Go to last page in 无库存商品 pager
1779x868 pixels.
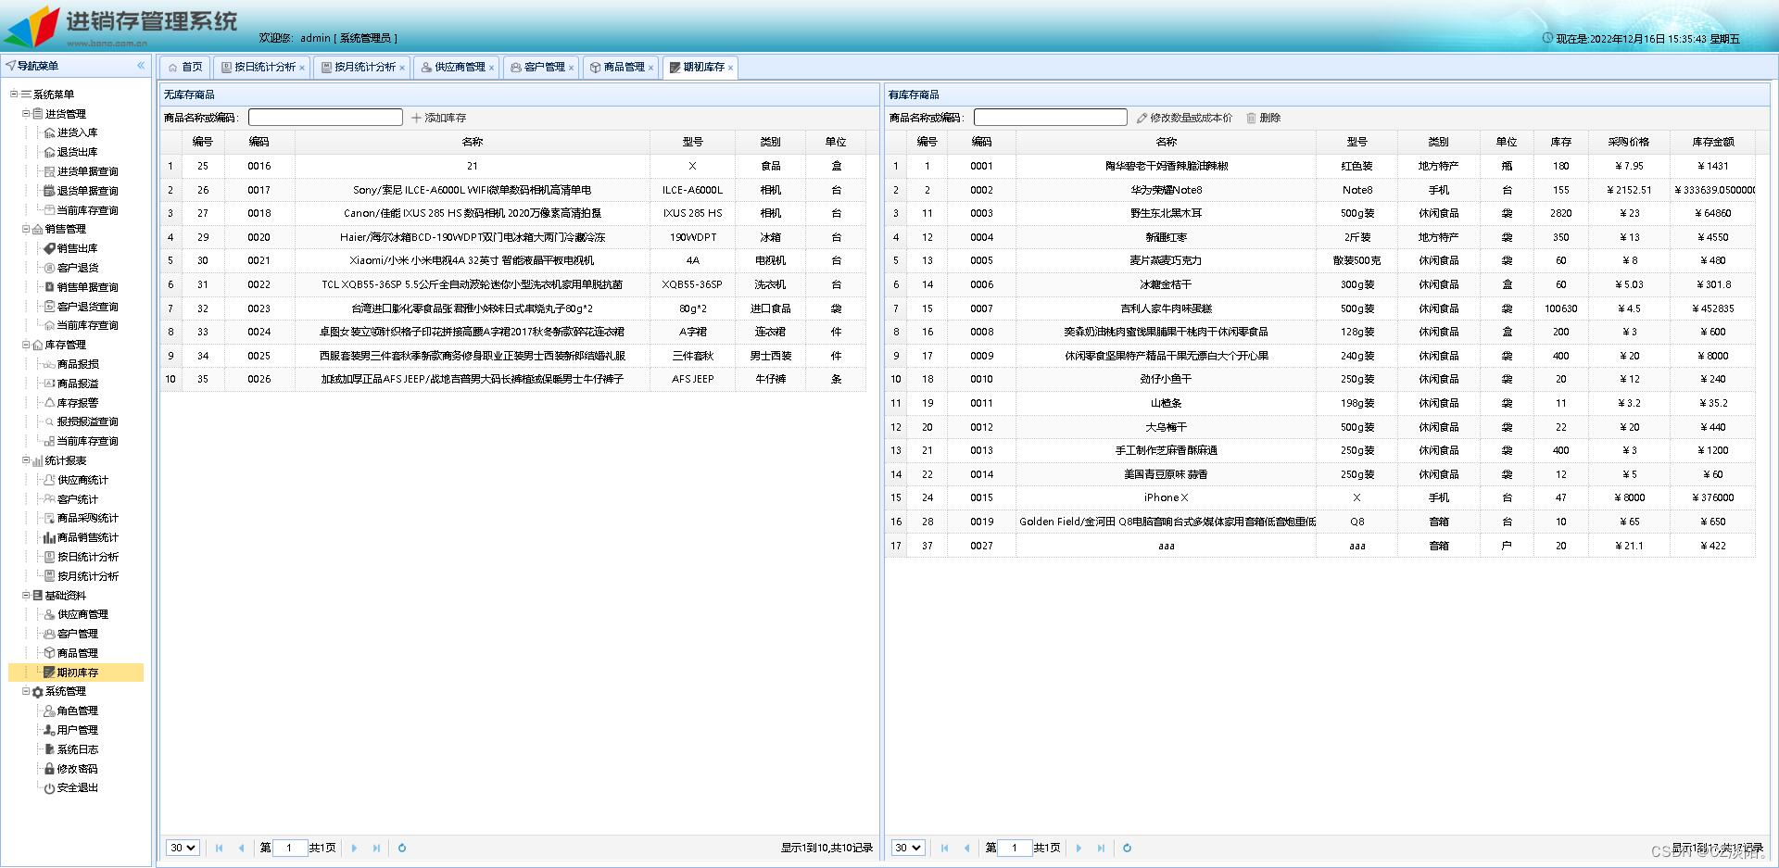376,848
